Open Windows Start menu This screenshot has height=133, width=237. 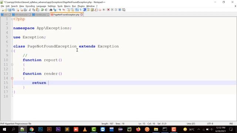[x=4, y=129]
